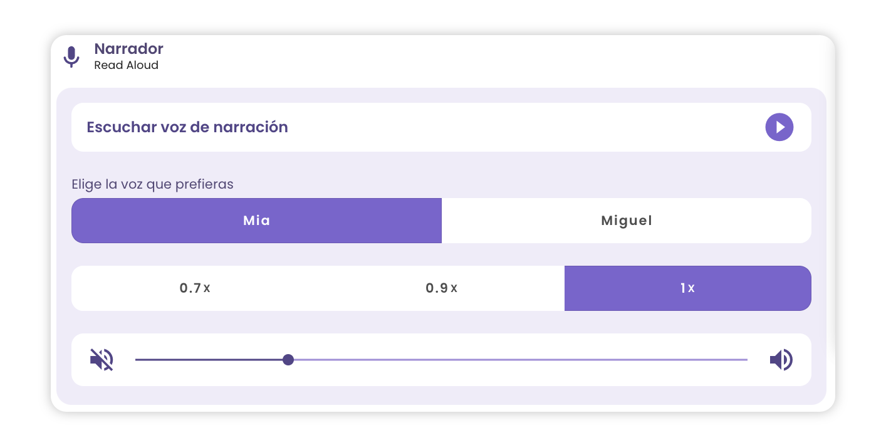The width and height of the screenshot is (886, 445).
Task: Click the white triangle inside the play circle
Action: [x=780, y=127]
